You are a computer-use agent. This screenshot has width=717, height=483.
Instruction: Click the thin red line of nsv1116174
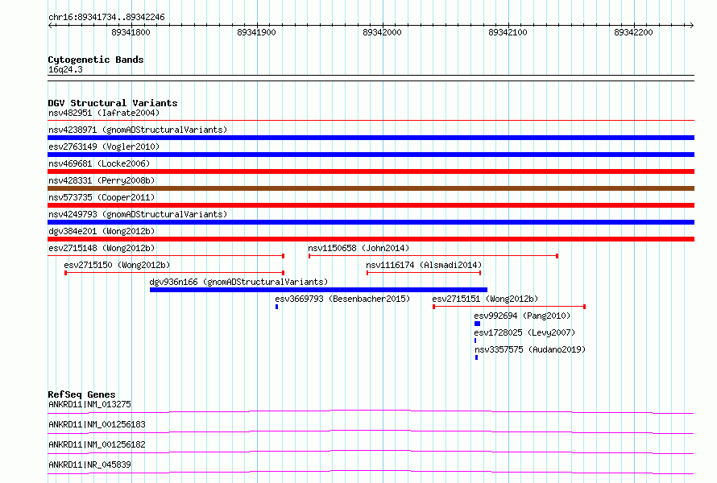pyautogui.click(x=424, y=273)
